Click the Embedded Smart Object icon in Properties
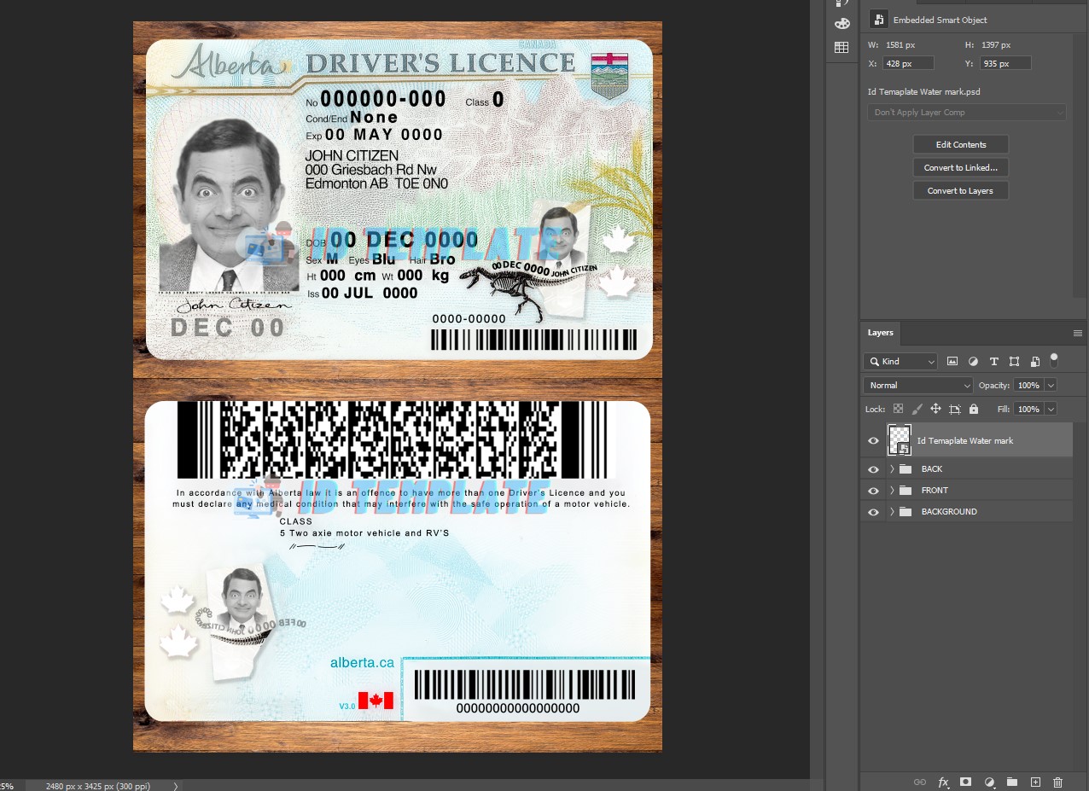 click(x=877, y=20)
